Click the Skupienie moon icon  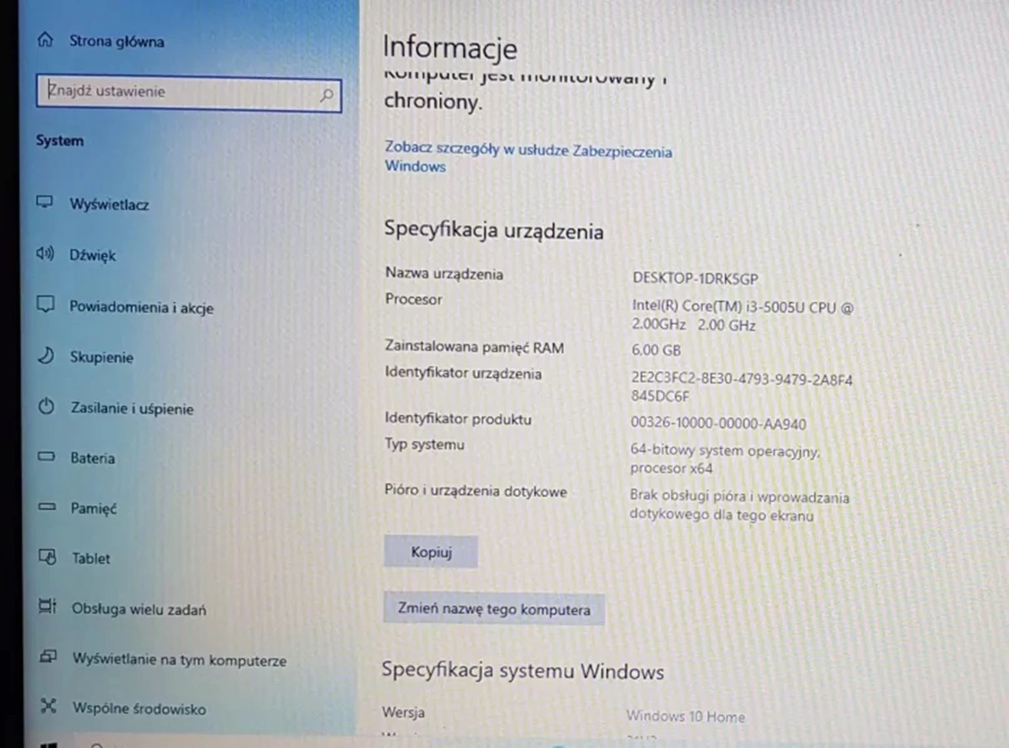click(46, 356)
